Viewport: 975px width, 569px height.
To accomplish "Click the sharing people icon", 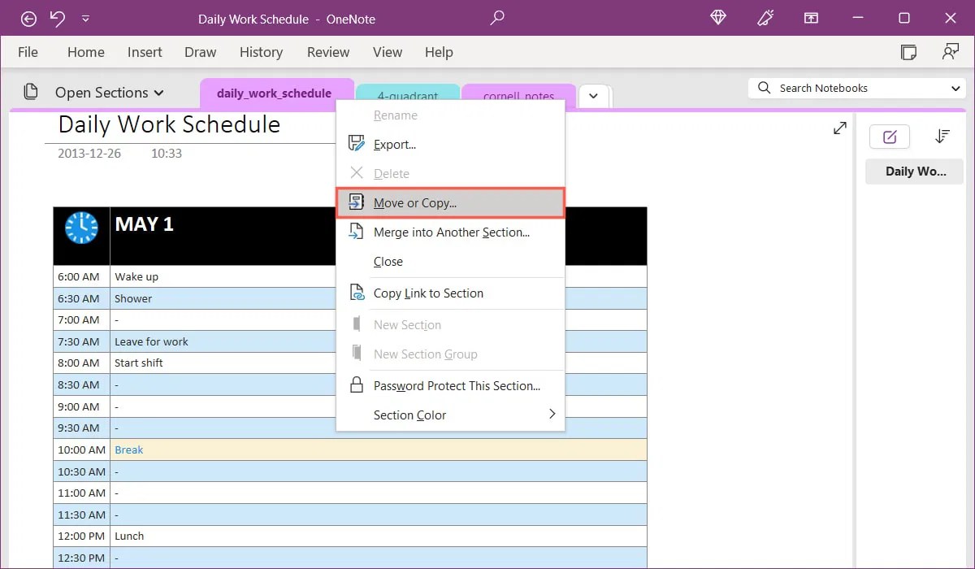I will click(x=951, y=51).
